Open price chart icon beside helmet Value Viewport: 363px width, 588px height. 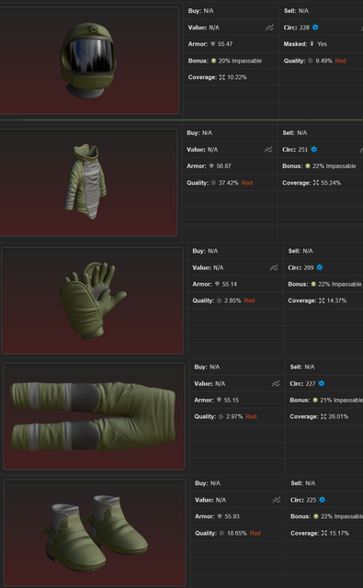[x=269, y=28]
